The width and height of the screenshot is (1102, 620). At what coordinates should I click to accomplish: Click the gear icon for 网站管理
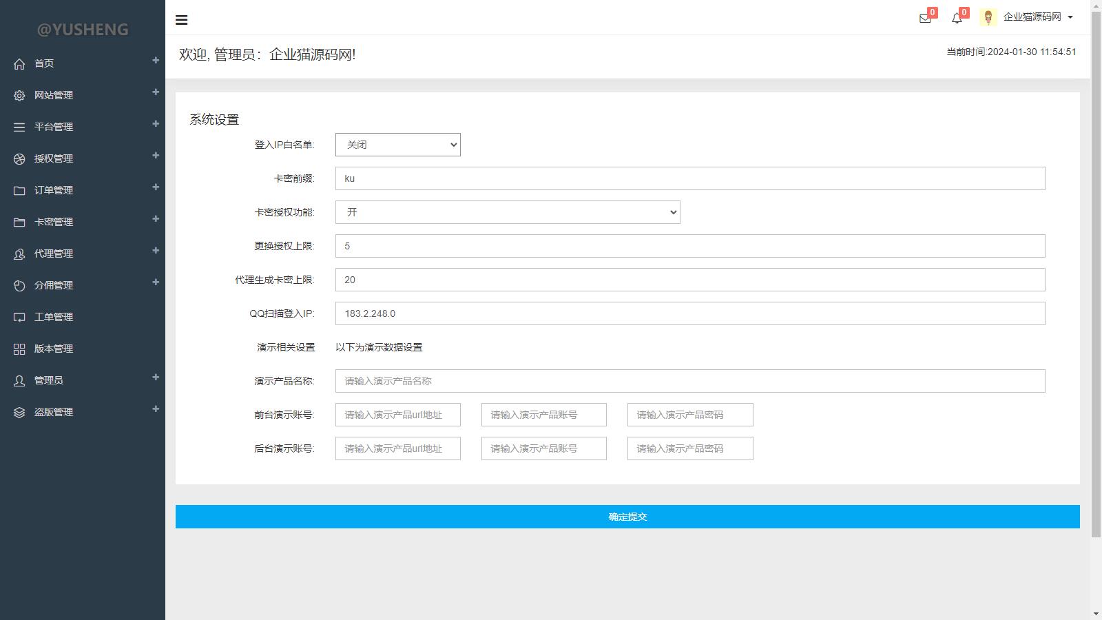(x=19, y=96)
